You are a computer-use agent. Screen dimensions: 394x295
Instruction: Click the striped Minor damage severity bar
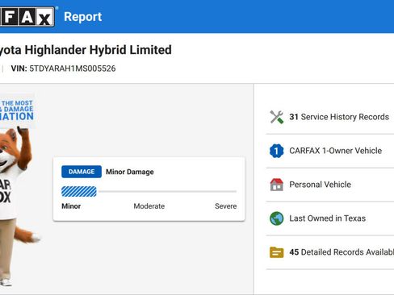[79, 192]
